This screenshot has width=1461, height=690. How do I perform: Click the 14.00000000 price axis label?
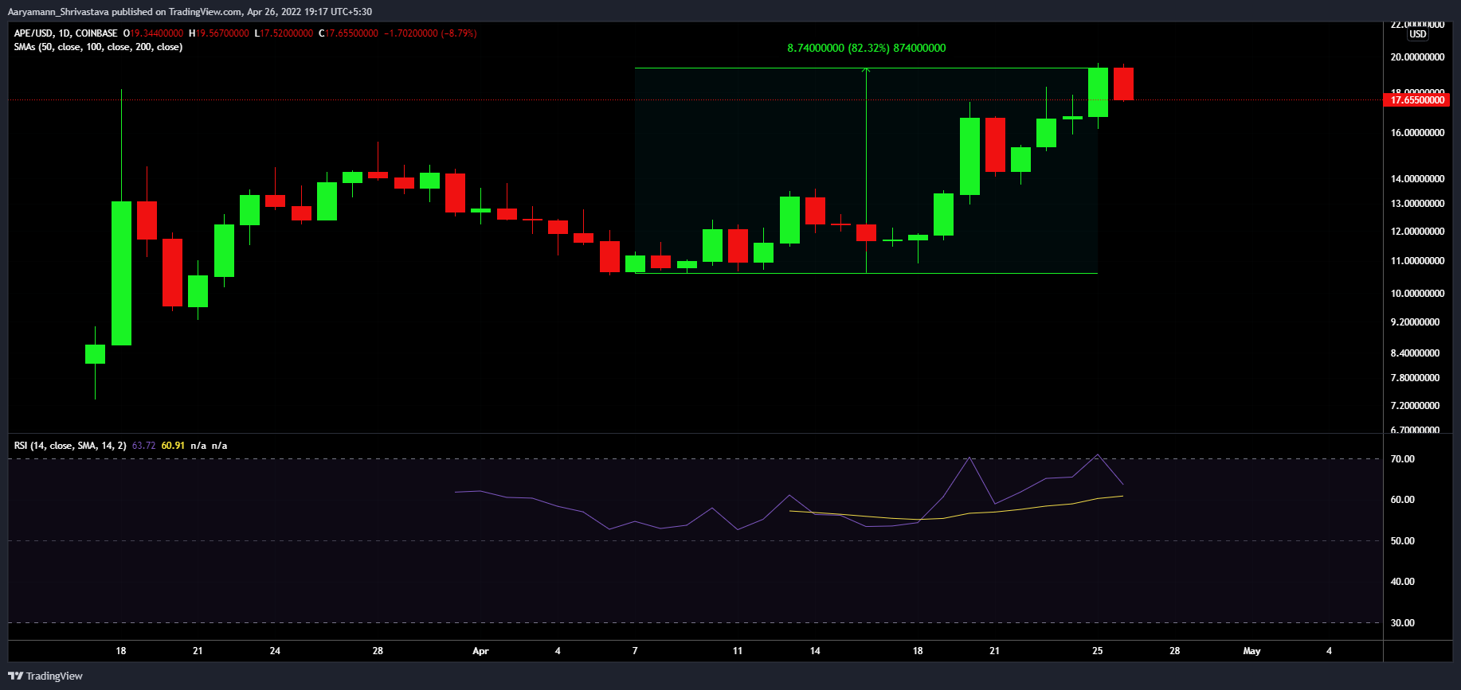tap(1417, 179)
